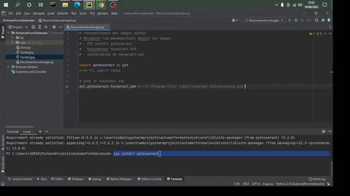The height and width of the screenshot is (196, 350).
Task: Expand all items in Project panel
Action: pos(40,27)
